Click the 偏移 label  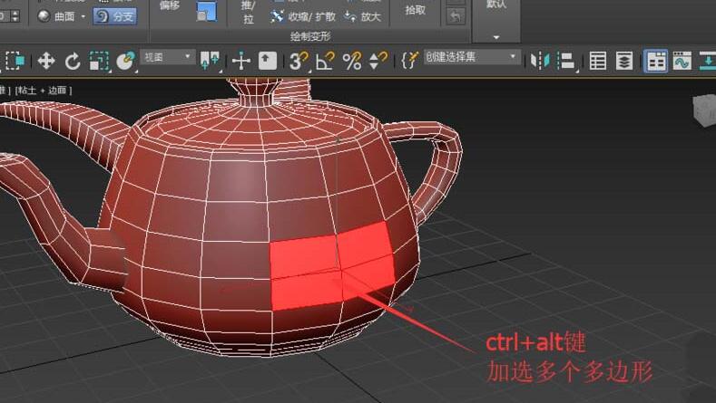[x=170, y=5]
